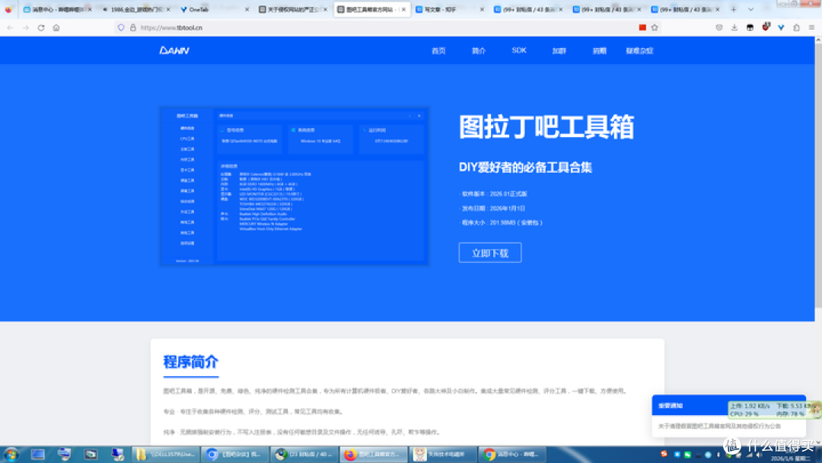Close the 写文章 - 知乎 tab
Viewport: 822px width, 463px height.
click(482, 9)
